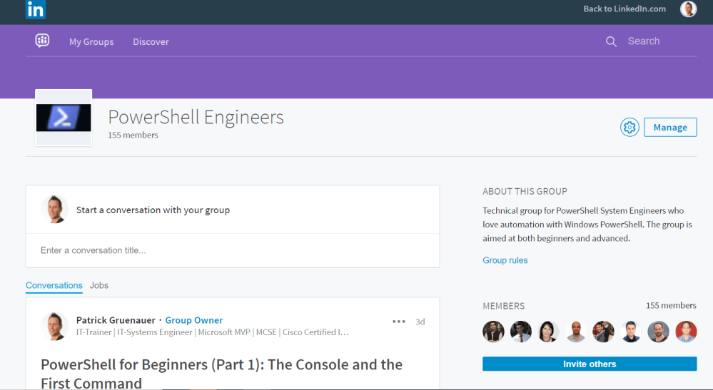Click the last member avatar in the row
The width and height of the screenshot is (713, 390).
click(x=686, y=332)
